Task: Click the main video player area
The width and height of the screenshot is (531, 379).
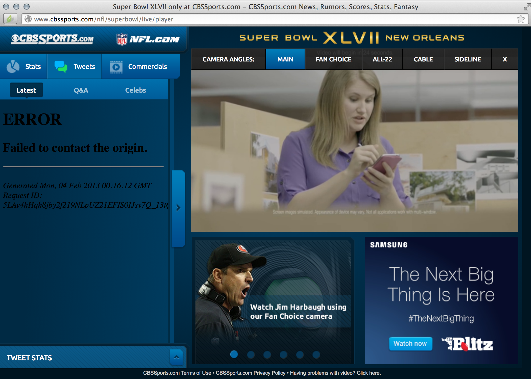Action: [x=354, y=151]
